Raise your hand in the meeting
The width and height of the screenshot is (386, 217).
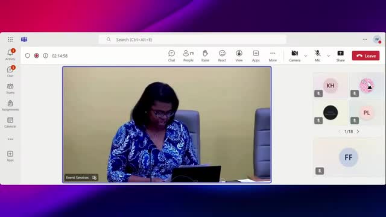[205, 56]
